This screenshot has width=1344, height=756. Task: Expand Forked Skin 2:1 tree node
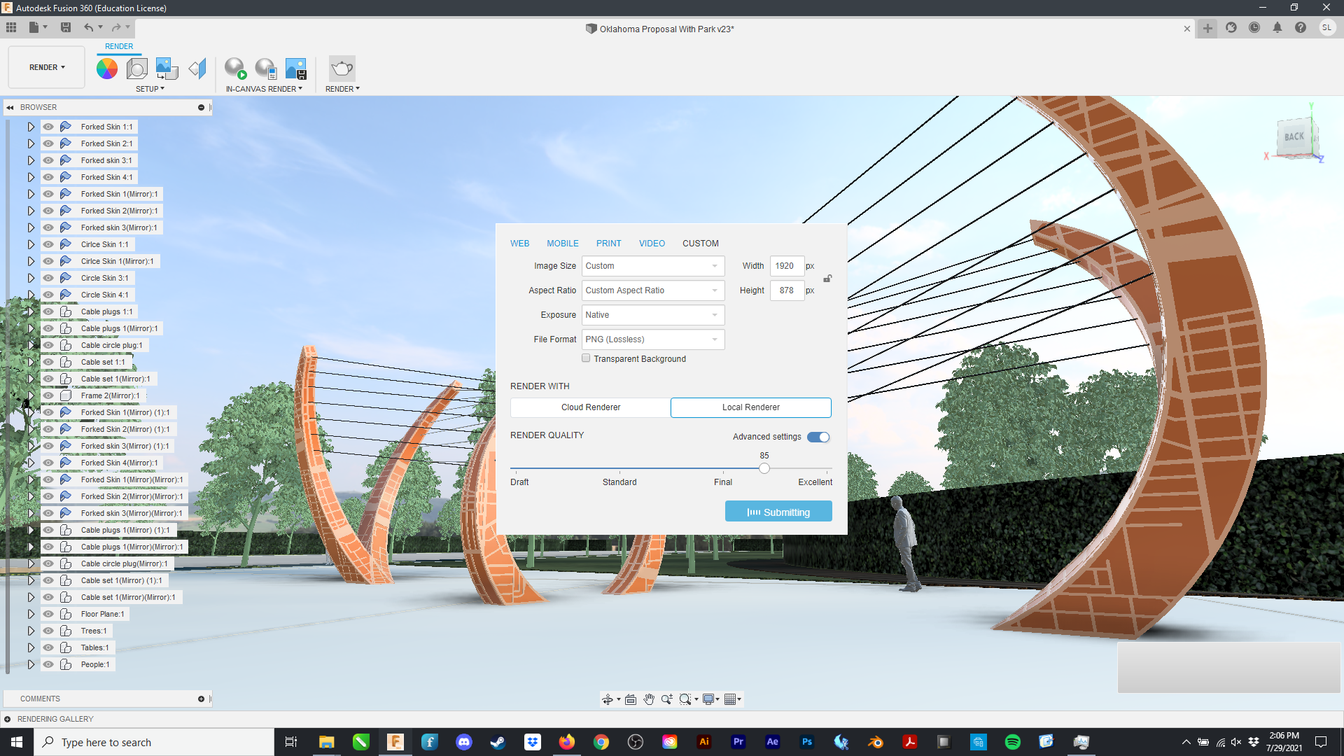coord(31,143)
